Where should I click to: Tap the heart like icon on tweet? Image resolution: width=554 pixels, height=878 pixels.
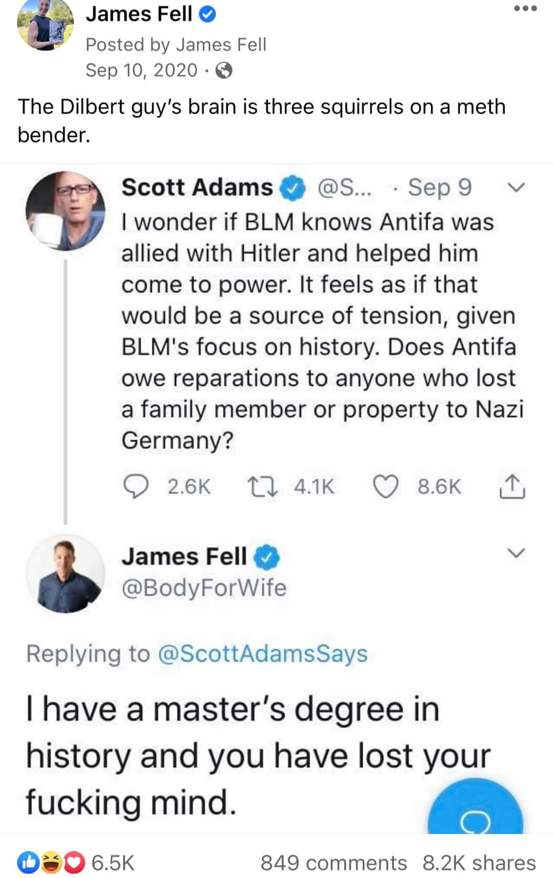coord(385,486)
